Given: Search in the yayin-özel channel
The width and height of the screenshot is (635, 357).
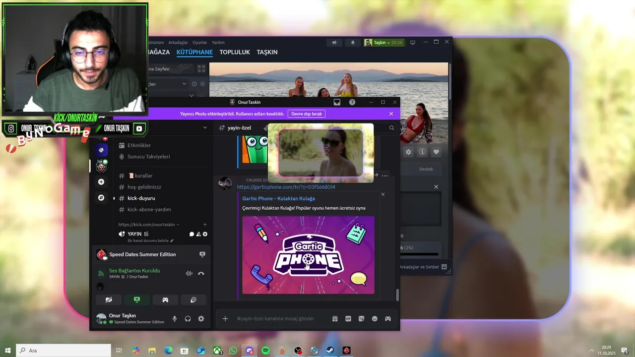Looking at the screenshot, I should (391, 128).
